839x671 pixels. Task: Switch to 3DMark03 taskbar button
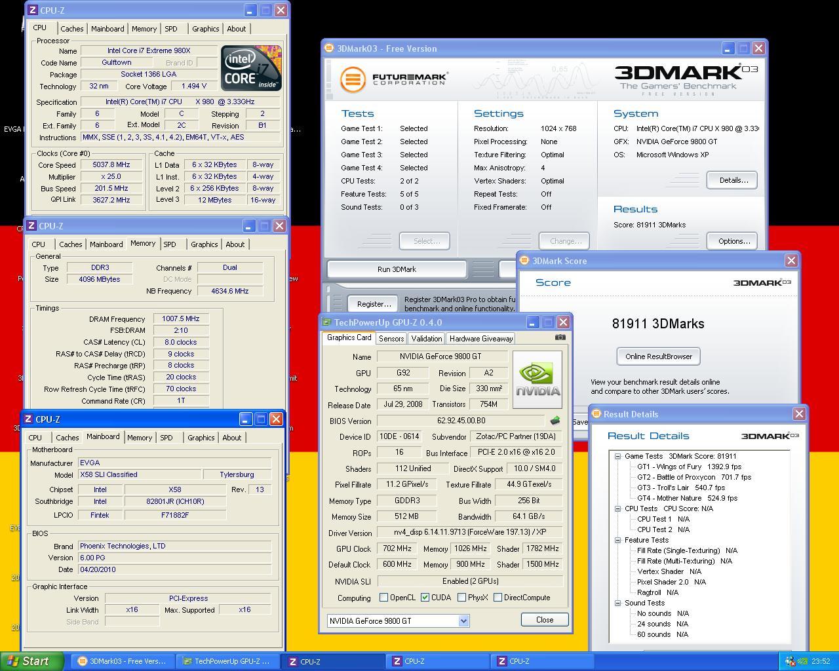click(123, 661)
